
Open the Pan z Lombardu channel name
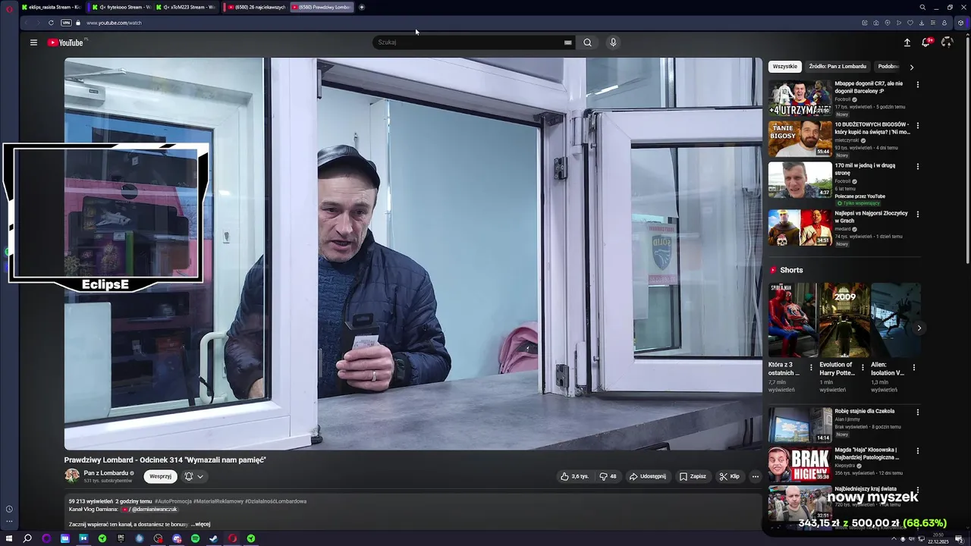tap(106, 472)
